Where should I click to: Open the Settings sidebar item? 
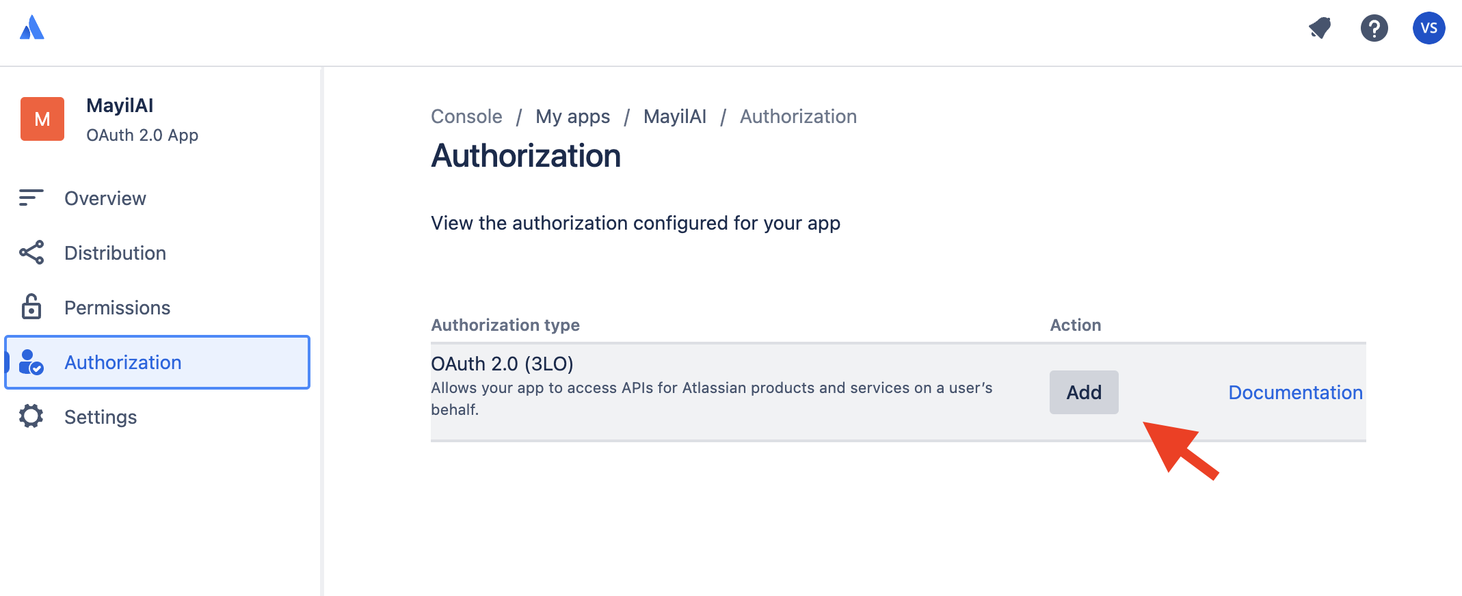[157, 417]
